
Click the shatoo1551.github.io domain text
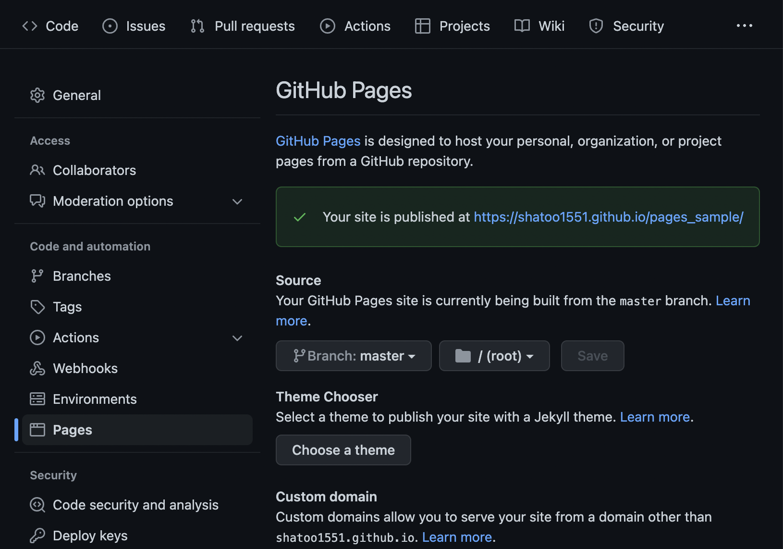tap(345, 537)
